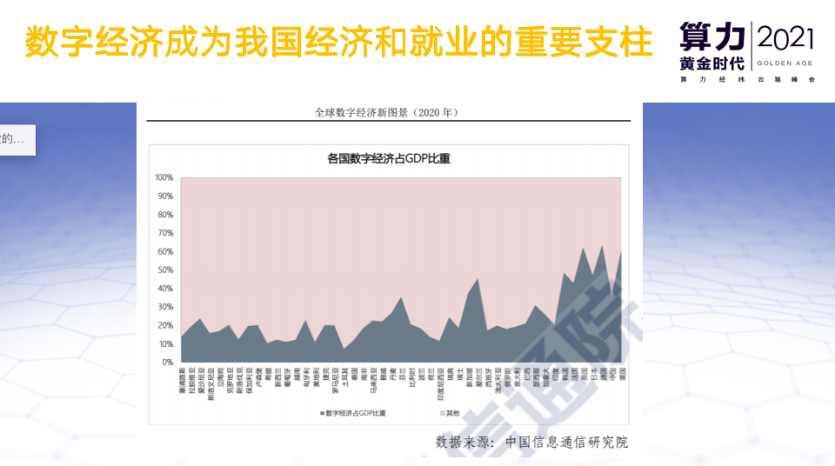Click the 0% label on the vertical axis
The width and height of the screenshot is (835, 466).
(x=168, y=362)
